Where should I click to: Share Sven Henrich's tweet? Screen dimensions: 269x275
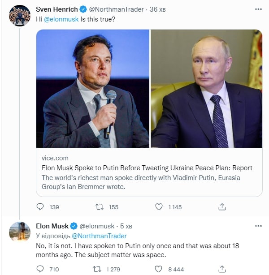pyautogui.click(x=222, y=207)
